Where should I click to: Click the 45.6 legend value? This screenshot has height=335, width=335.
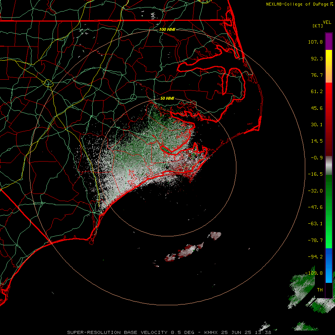(317, 108)
